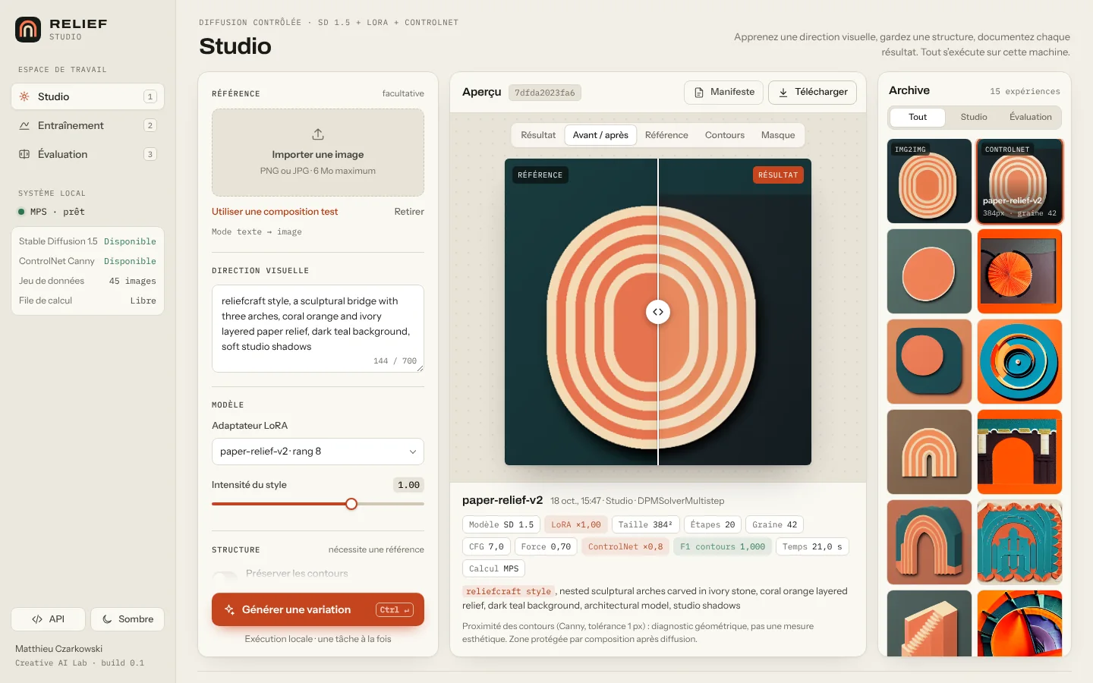The width and height of the screenshot is (1093, 683).
Task: Click the download icon on the Télécharger button
Action: tap(783, 93)
